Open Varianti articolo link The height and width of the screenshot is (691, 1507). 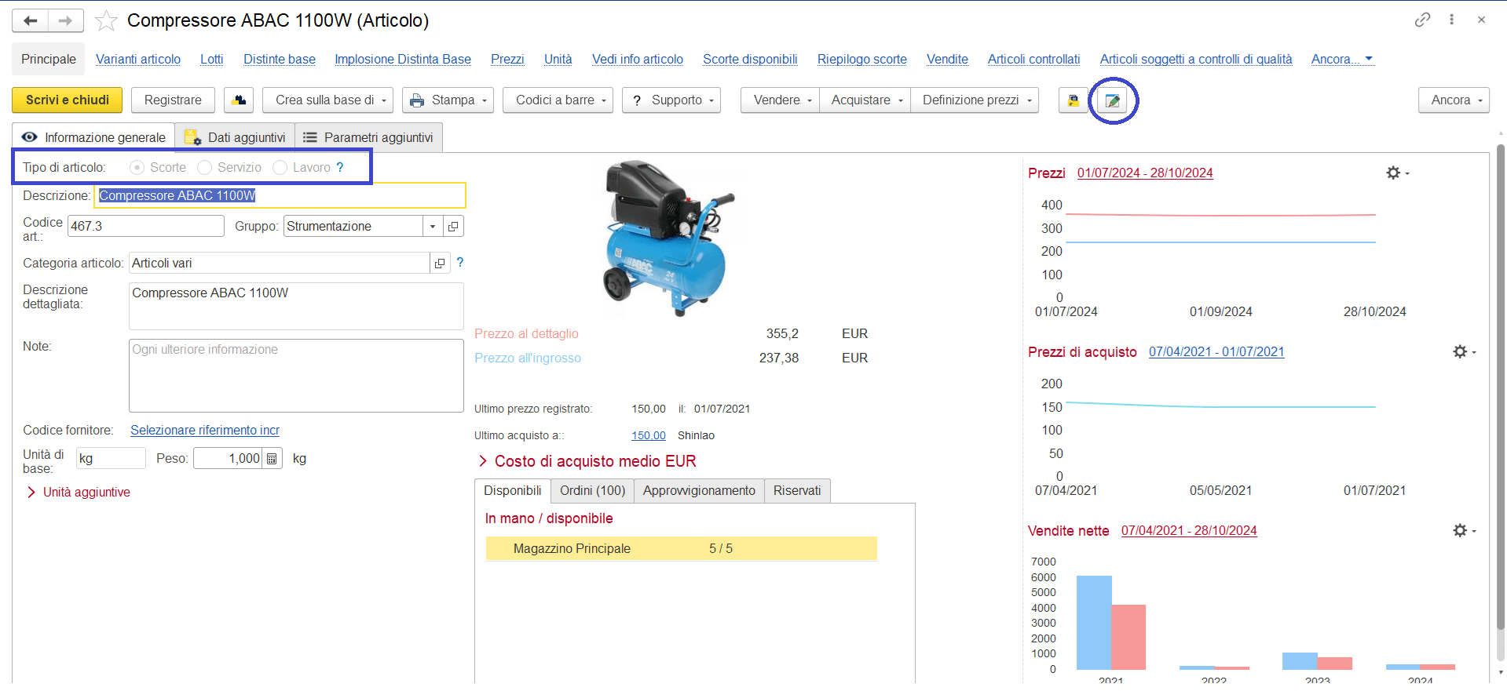[x=138, y=59]
